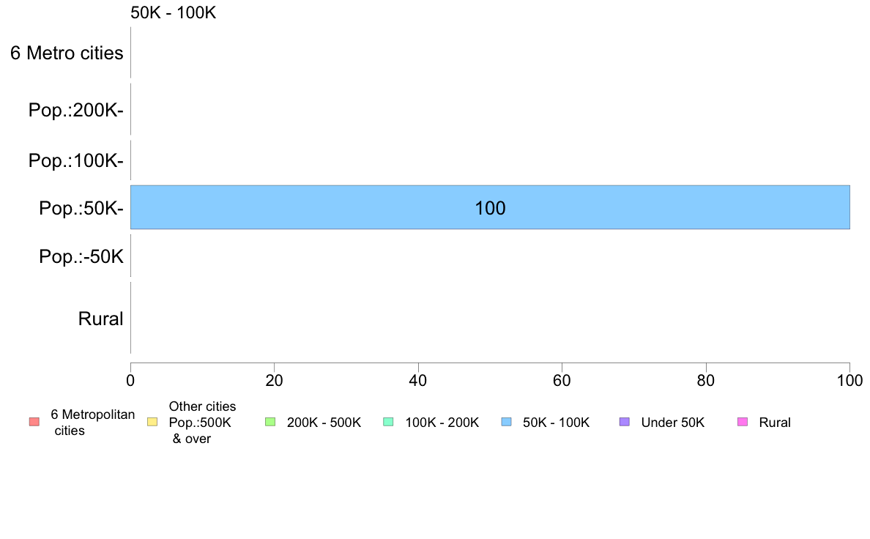Click the Pop.:50K- axis label

click(x=81, y=208)
